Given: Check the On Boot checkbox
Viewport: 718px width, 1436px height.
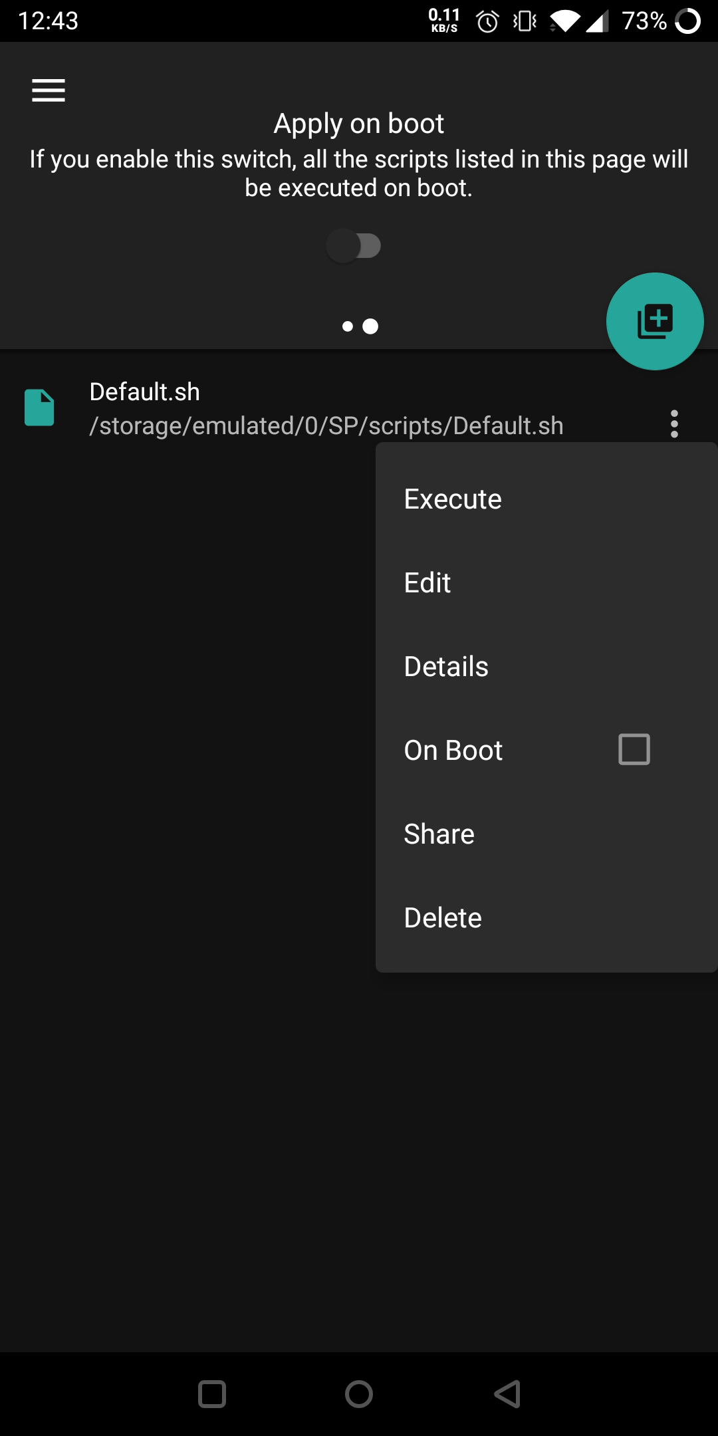Looking at the screenshot, I should [x=634, y=749].
